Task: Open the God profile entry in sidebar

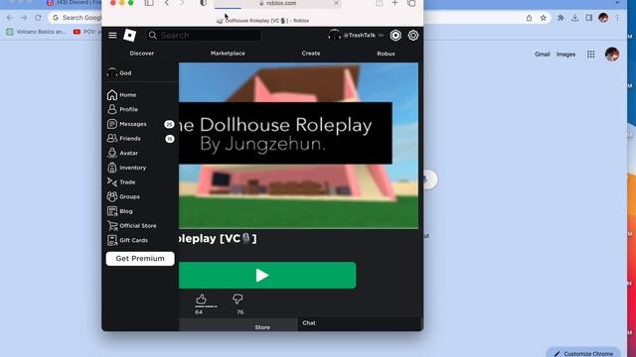Action: click(119, 72)
